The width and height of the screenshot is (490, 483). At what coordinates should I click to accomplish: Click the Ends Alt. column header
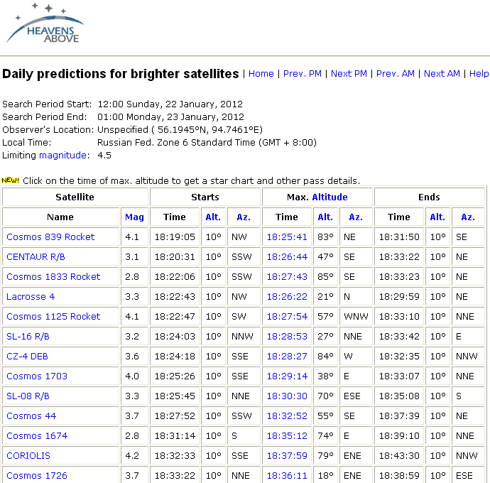coord(437,217)
